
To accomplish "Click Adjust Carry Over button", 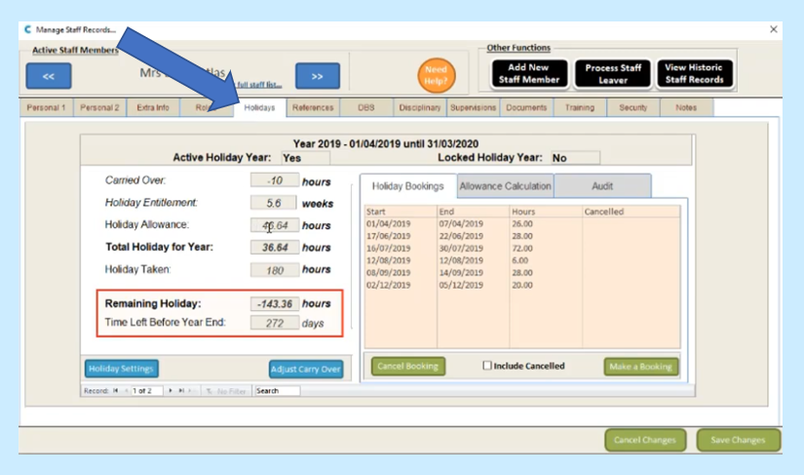I will point(306,369).
